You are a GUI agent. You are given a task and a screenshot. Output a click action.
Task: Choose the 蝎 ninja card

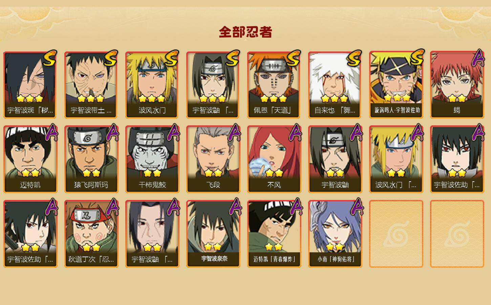[x=457, y=85]
